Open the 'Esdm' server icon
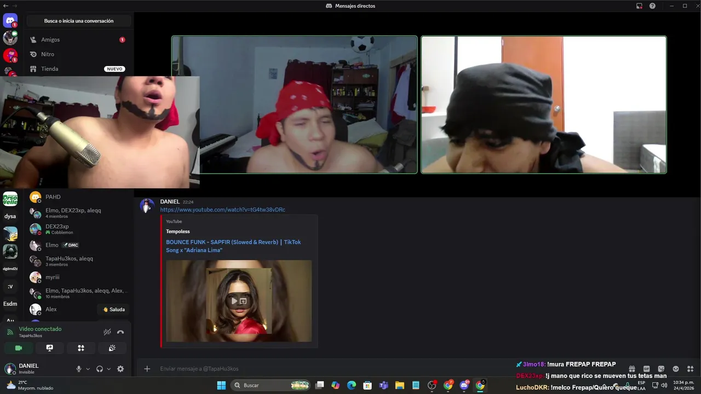 tap(10, 304)
